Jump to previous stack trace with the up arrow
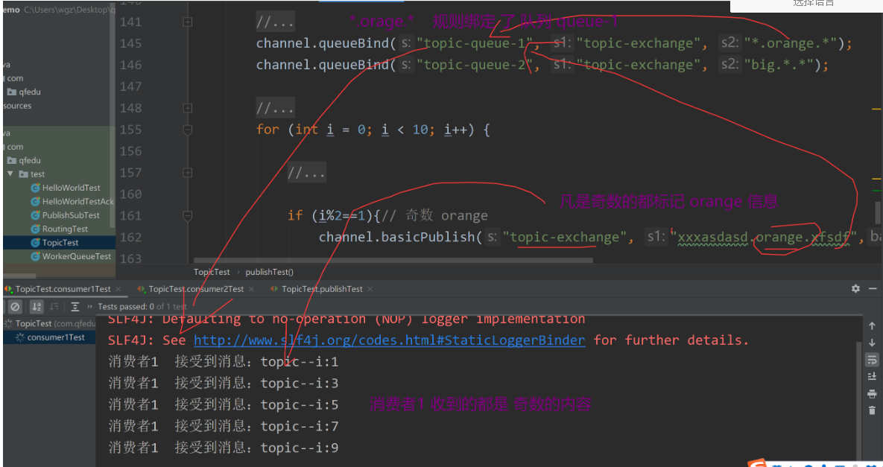This screenshot has height=467, width=883. 872,325
